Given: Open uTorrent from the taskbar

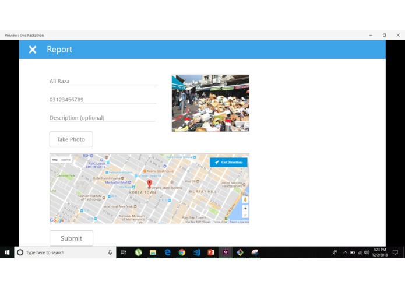Looking at the screenshot, I should click(139, 252).
